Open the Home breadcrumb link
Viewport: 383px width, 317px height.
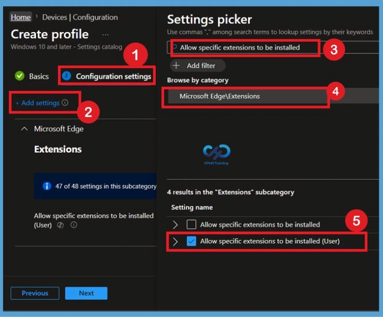21,17
